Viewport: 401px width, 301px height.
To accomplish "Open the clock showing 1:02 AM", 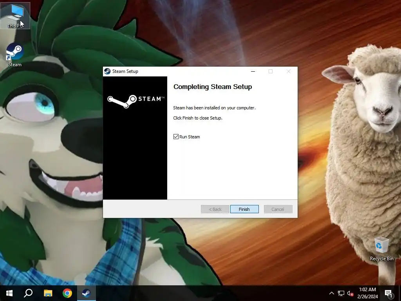I will (x=367, y=293).
